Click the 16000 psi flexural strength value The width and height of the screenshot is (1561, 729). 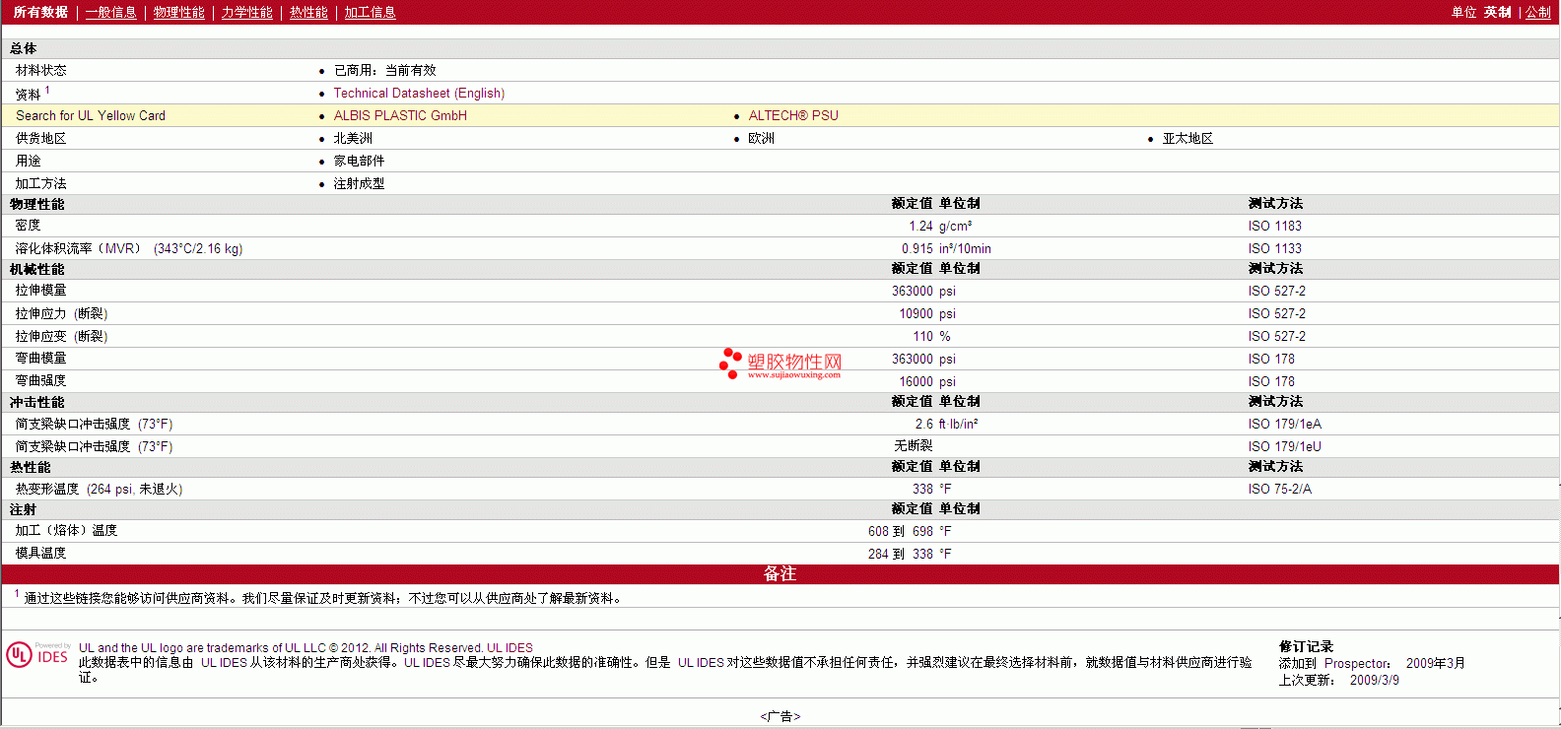click(x=927, y=381)
